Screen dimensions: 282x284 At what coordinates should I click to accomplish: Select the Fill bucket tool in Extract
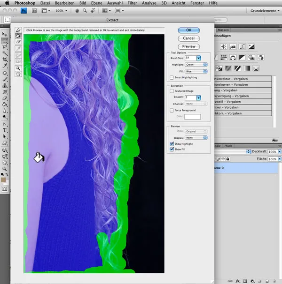[18, 36]
